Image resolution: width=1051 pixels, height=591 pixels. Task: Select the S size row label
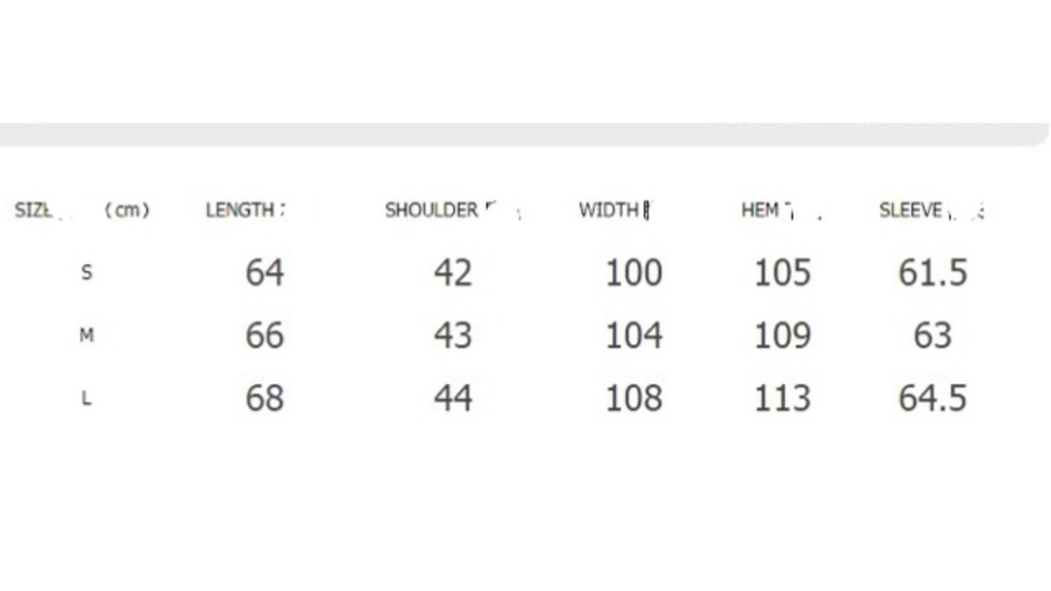click(86, 273)
